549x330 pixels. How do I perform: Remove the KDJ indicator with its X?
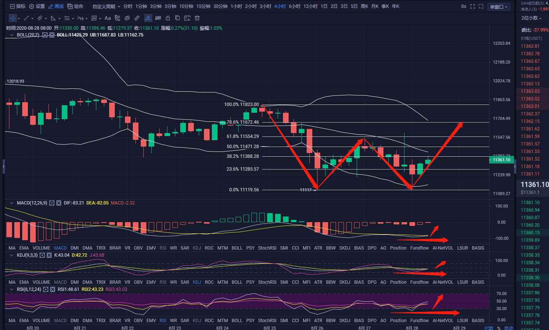pos(49,255)
